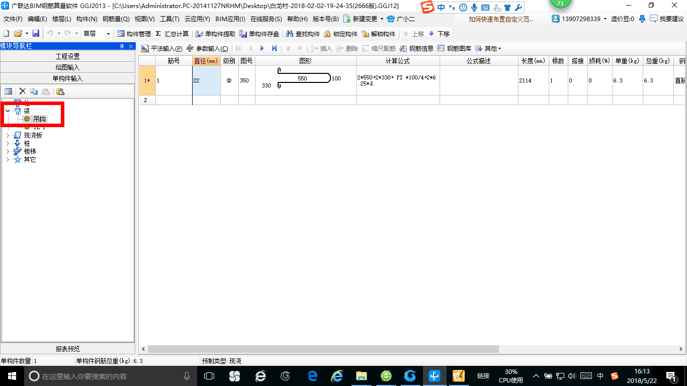The width and height of the screenshot is (687, 386).
Task: Click the 计算公式 cell of row 1
Action: click(398, 80)
